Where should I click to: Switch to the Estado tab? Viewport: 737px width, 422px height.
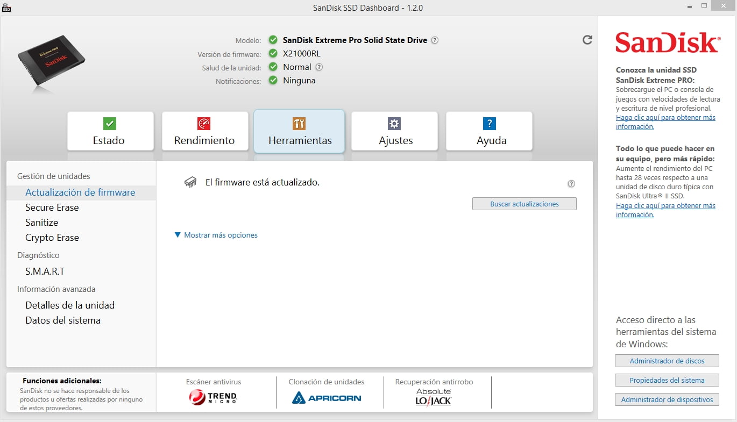tap(110, 131)
